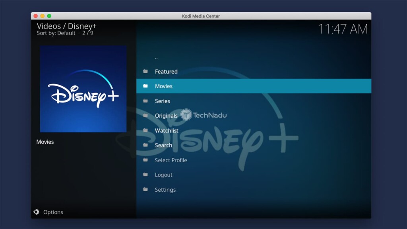Click the folder icon beside Settings
Screen dimensions: 407x229
(145, 190)
